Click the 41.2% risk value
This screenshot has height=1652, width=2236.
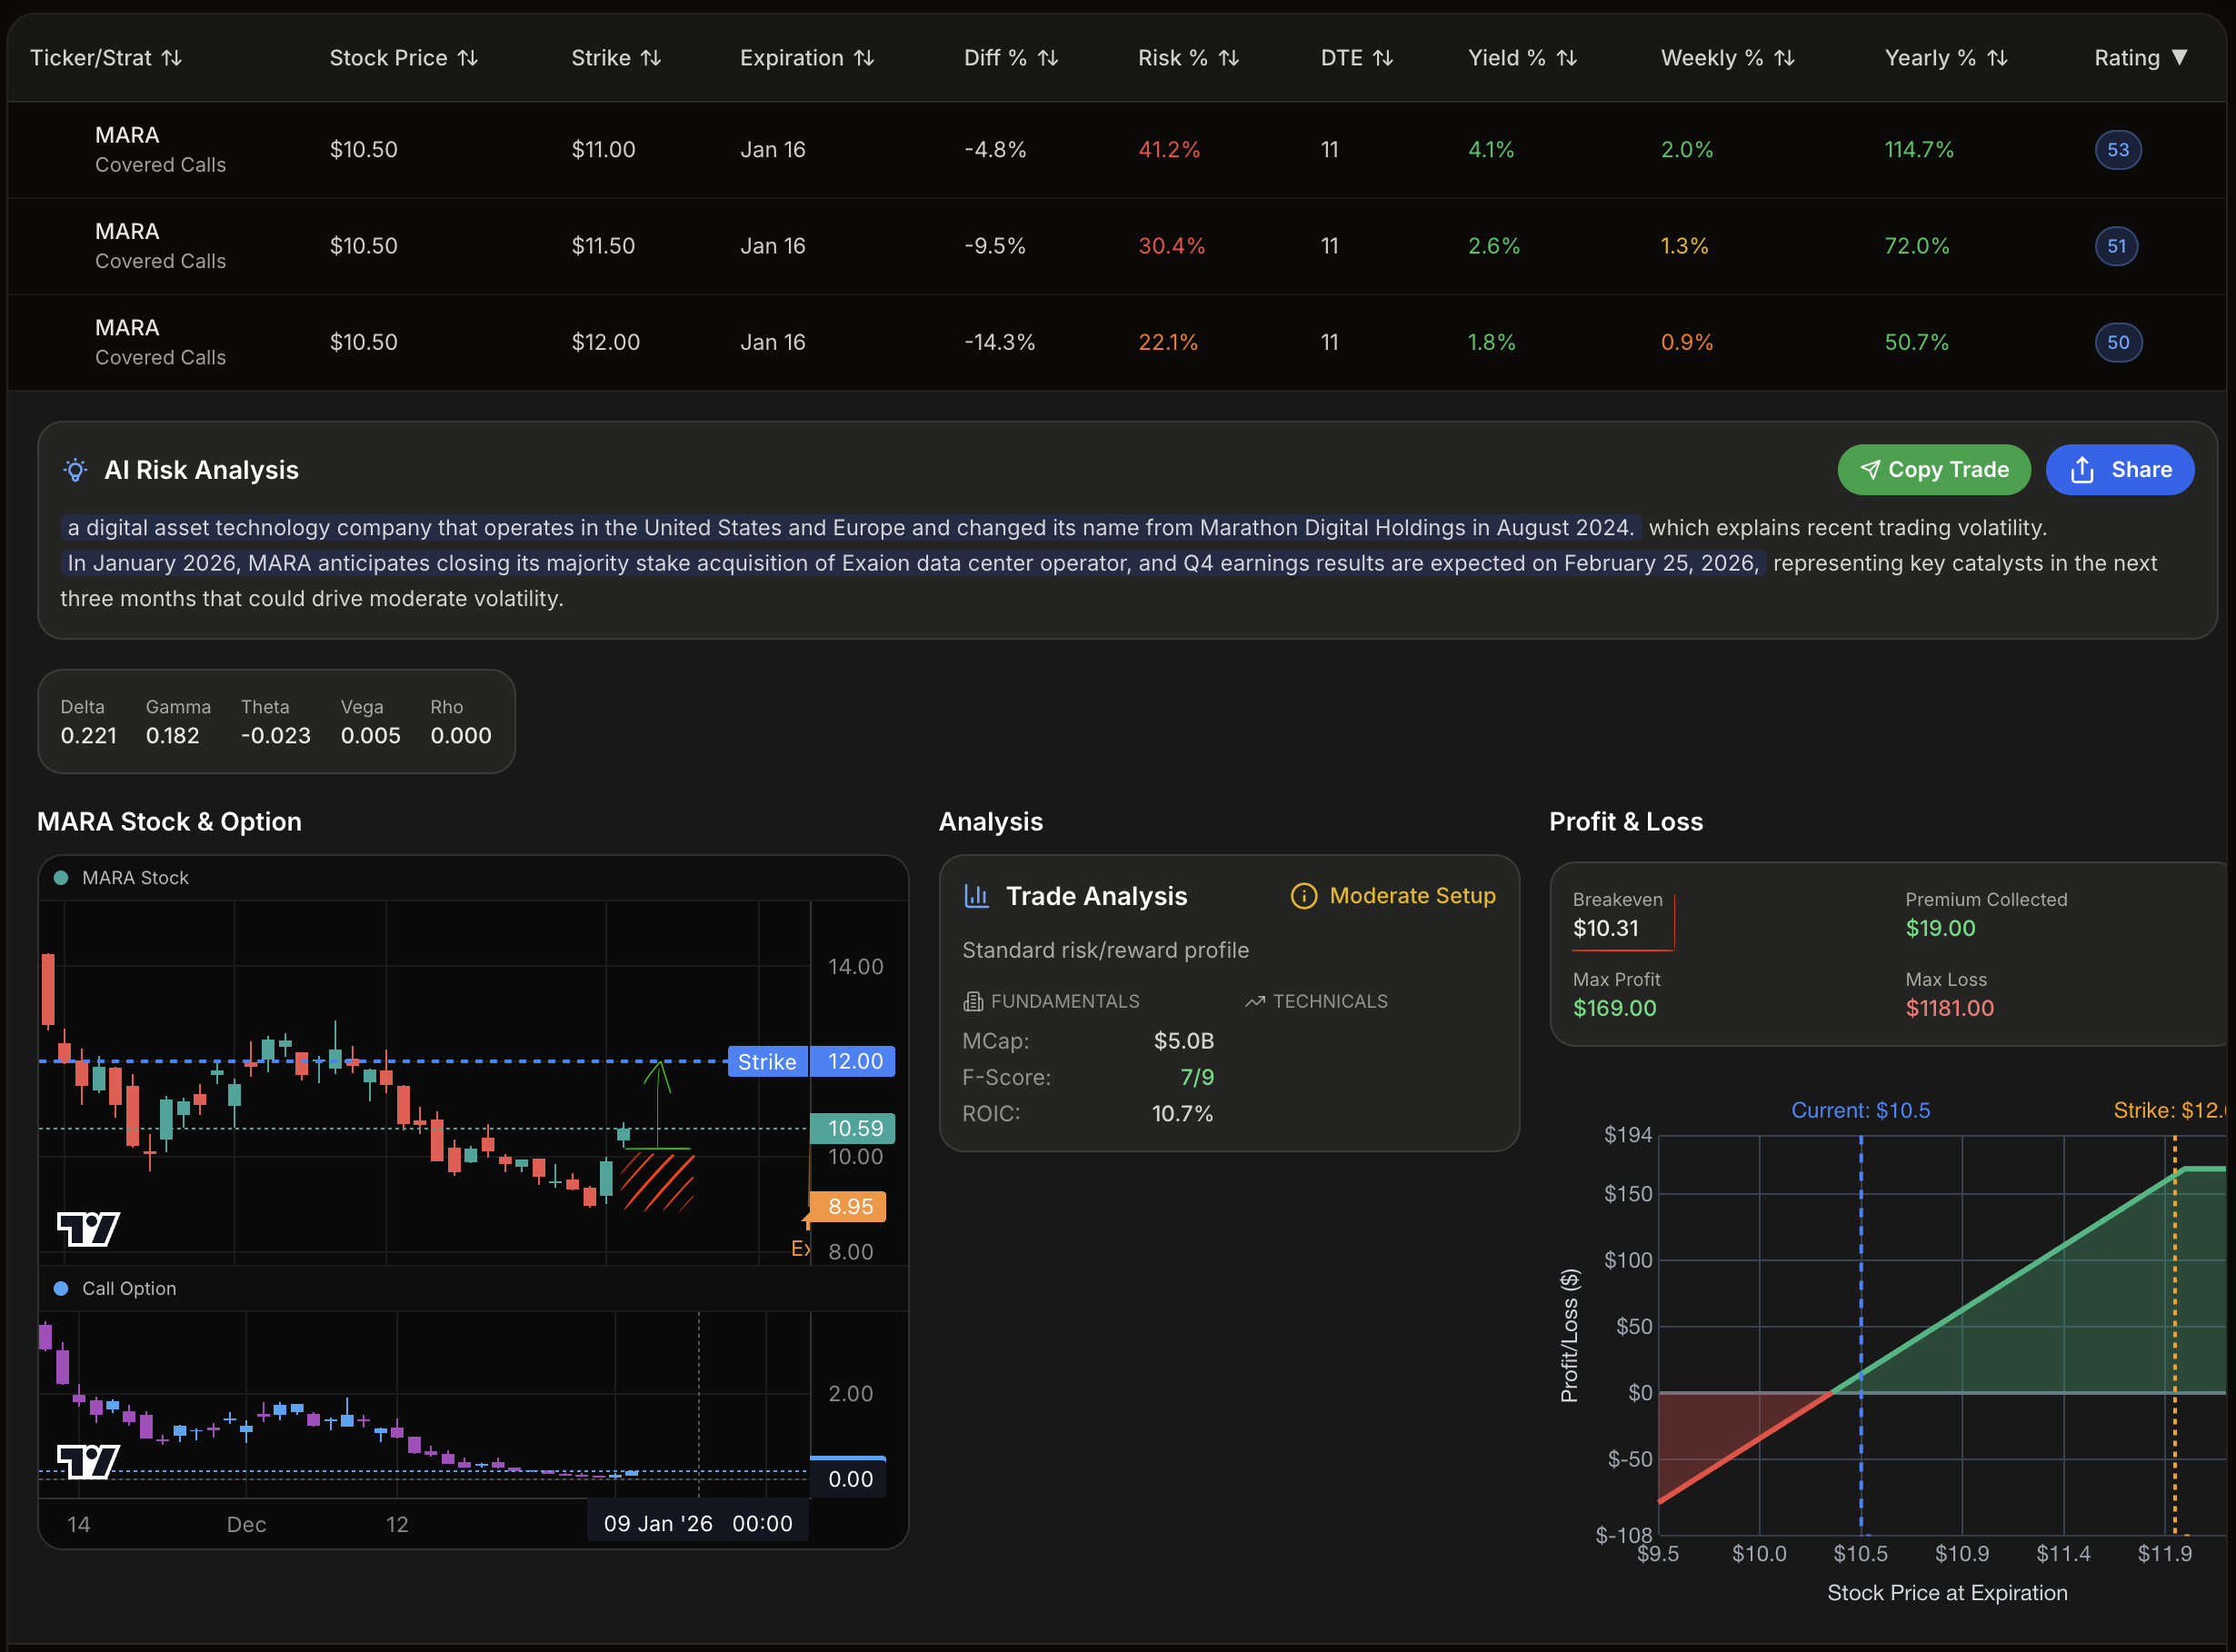1169,150
